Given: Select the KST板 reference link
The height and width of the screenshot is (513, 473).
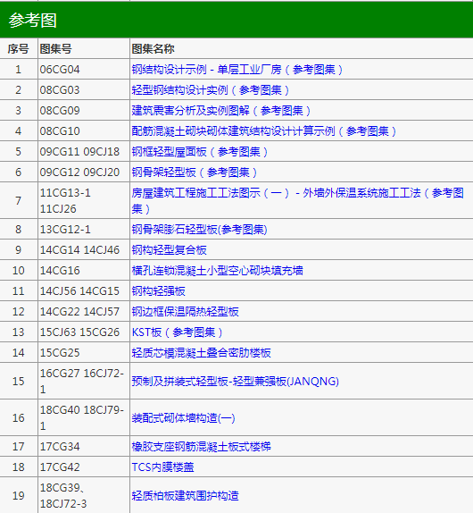Looking at the screenshot, I should point(178,332).
